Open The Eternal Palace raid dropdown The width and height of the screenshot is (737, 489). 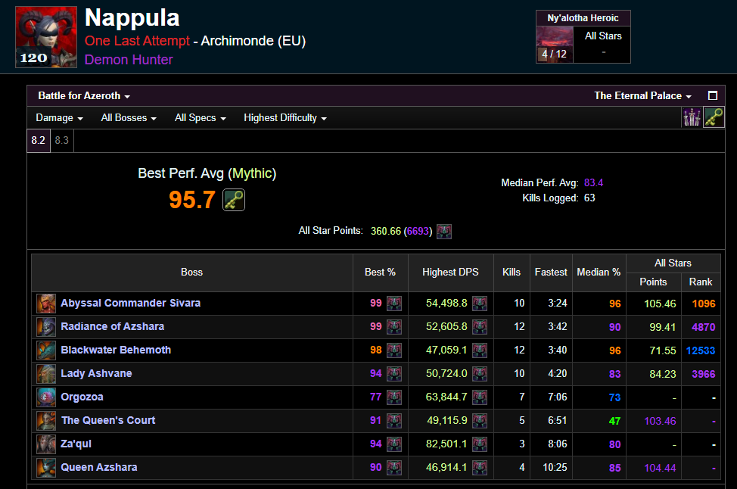tap(642, 96)
